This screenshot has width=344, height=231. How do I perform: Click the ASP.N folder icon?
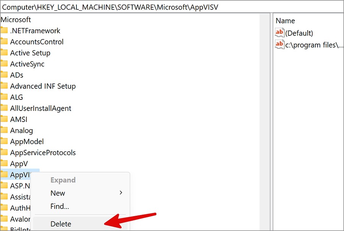pyautogui.click(x=4, y=185)
